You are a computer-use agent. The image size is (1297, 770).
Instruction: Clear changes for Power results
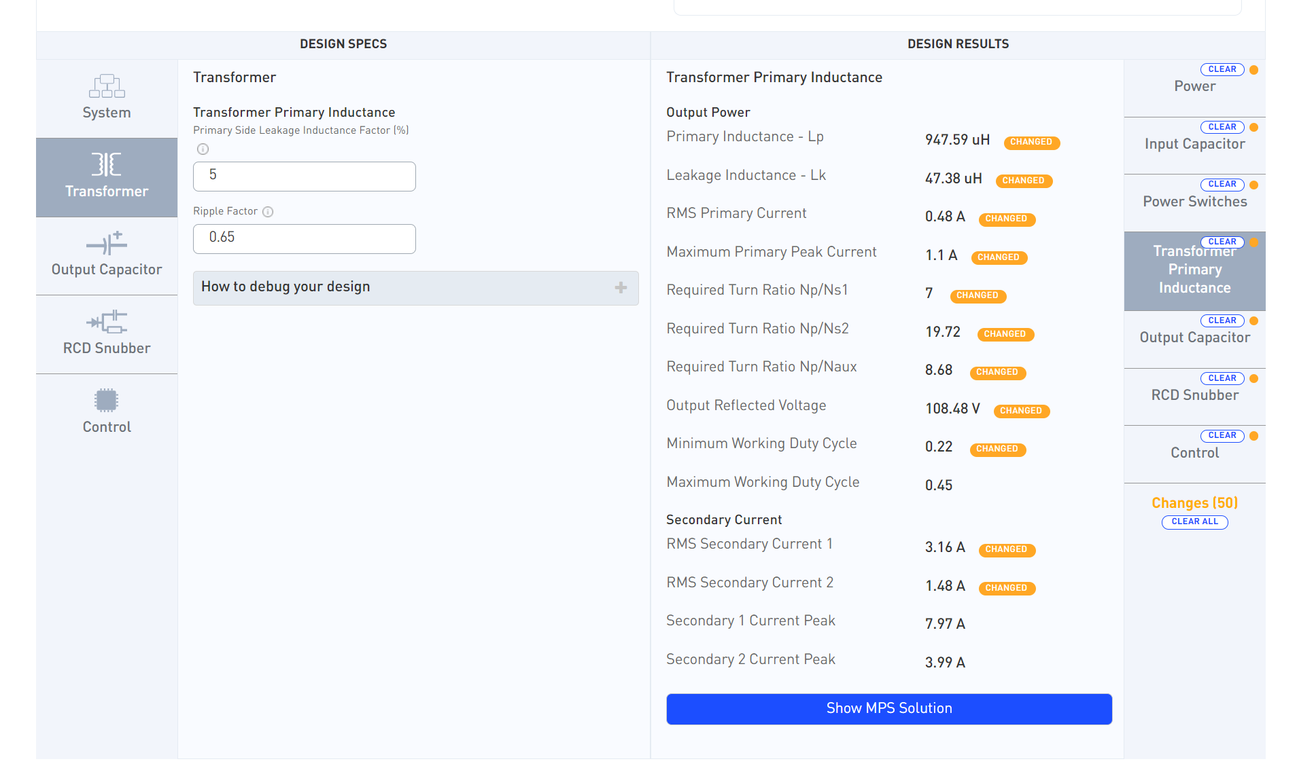point(1222,69)
